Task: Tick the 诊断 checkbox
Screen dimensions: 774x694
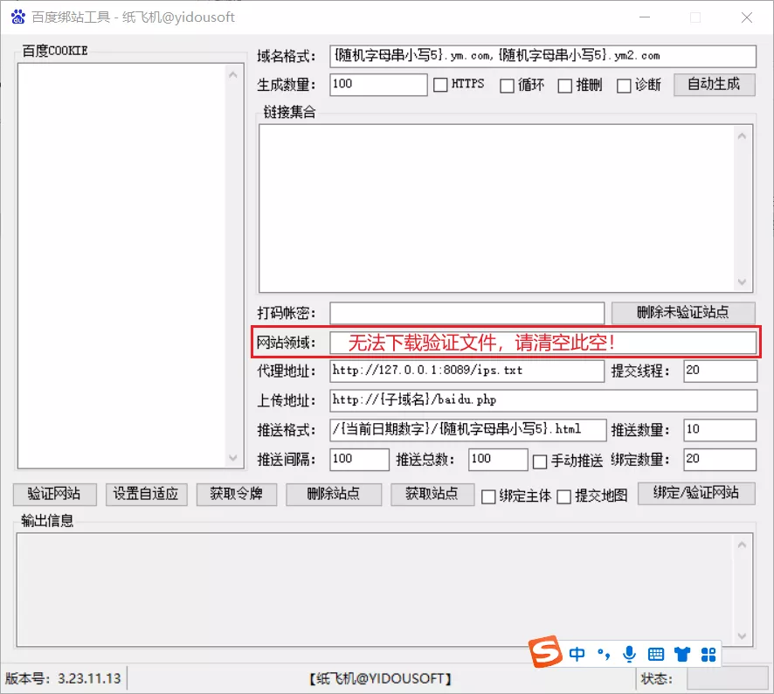Action: pyautogui.click(x=624, y=86)
